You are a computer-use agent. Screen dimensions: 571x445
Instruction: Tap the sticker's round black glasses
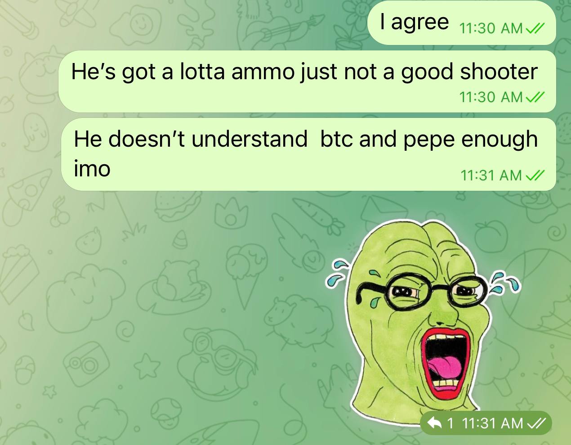point(423,293)
